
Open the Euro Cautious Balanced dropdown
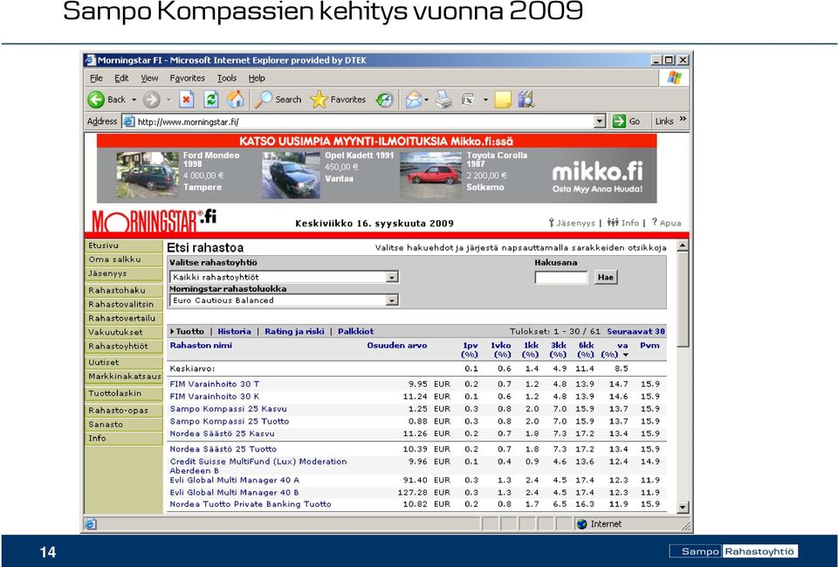(x=392, y=301)
